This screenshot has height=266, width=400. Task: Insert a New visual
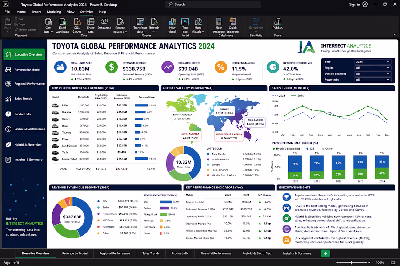[172, 25]
